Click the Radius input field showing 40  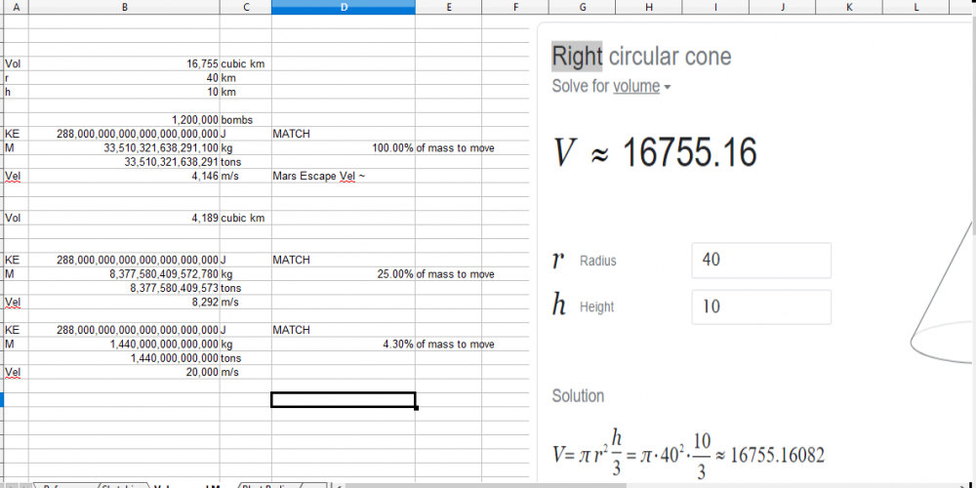(760, 261)
